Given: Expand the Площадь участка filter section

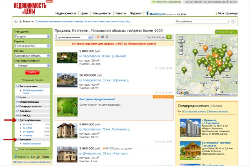Looking at the screenshot, I should click(17, 107).
